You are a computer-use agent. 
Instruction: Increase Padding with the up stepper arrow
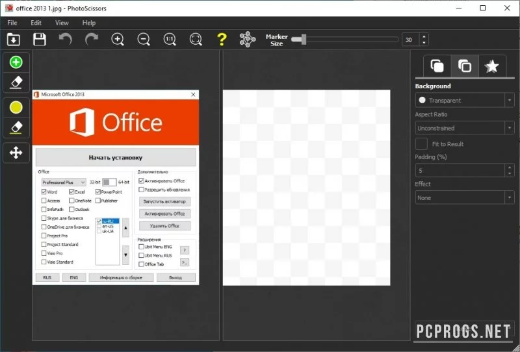point(510,167)
